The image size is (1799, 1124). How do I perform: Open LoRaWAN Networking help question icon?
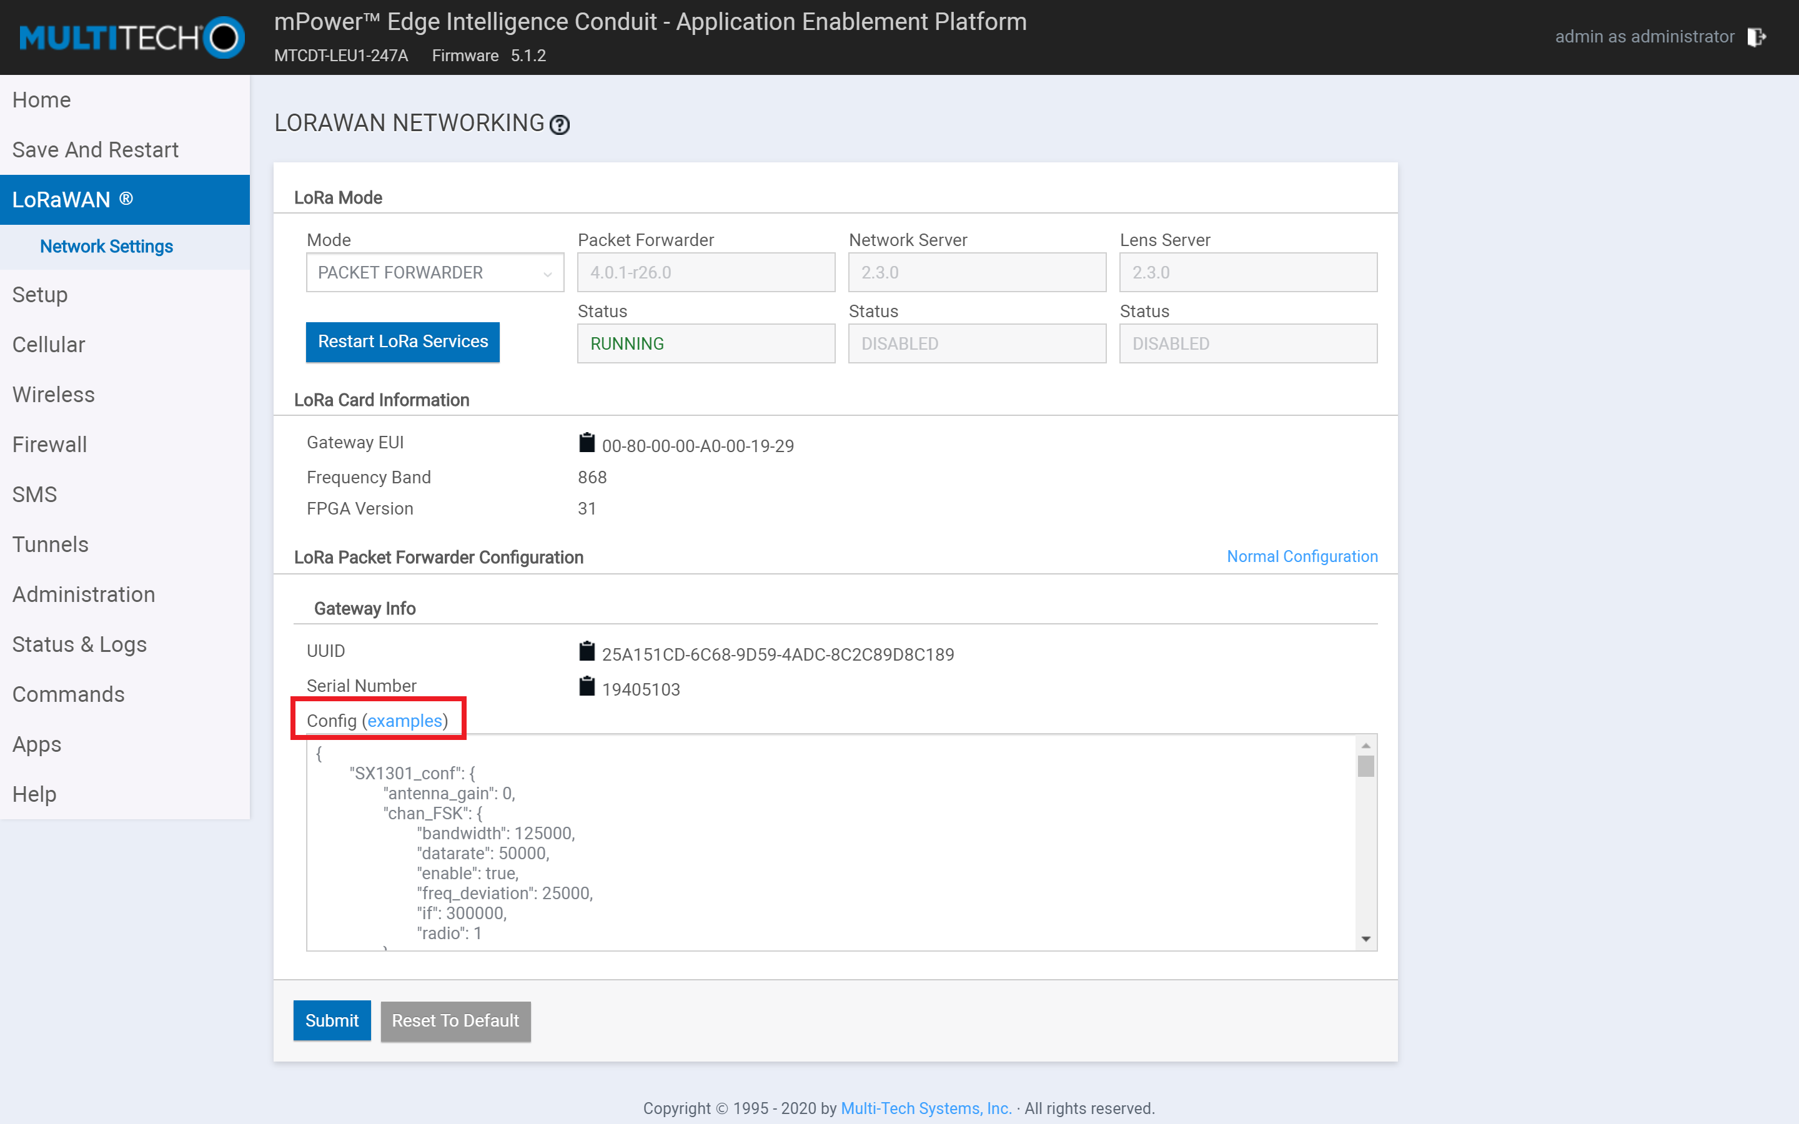[x=559, y=125]
